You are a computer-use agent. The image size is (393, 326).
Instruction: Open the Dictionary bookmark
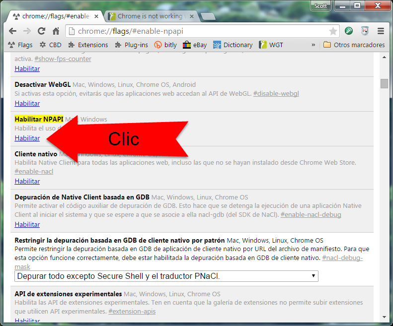tap(233, 45)
